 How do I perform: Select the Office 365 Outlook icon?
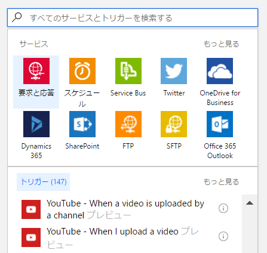point(220,124)
